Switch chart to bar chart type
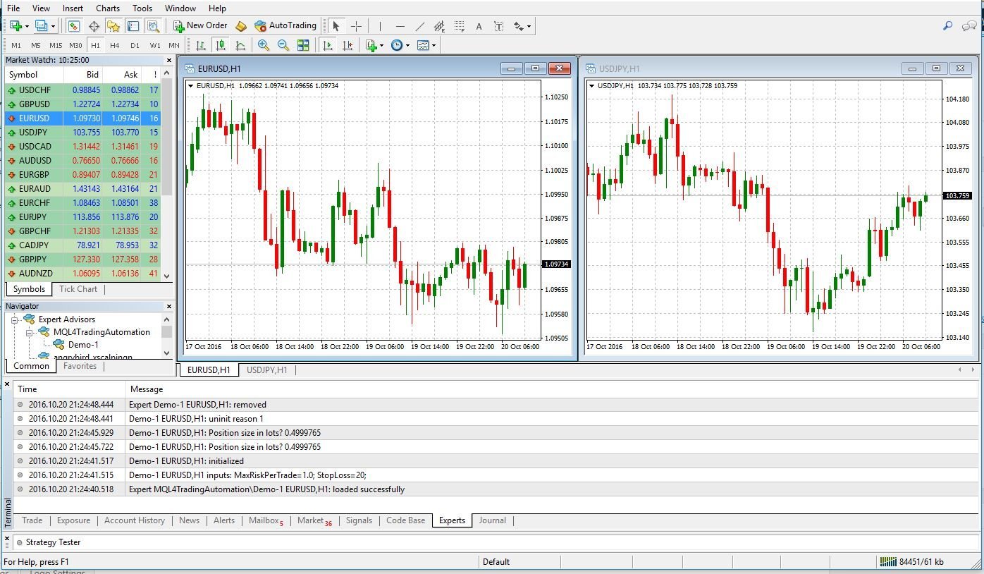984x574 pixels. [x=201, y=45]
